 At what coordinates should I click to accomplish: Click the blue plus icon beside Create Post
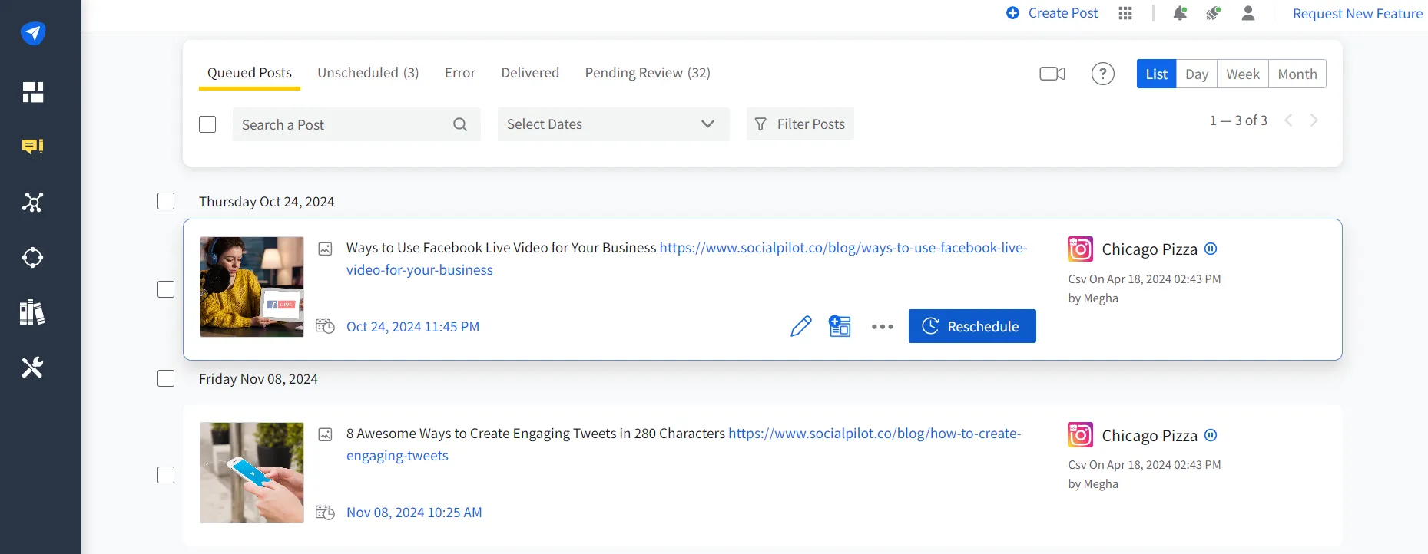click(x=1012, y=13)
